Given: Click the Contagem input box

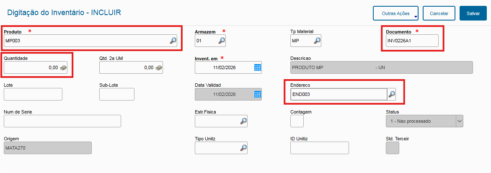Looking at the screenshot, I should (297, 121).
